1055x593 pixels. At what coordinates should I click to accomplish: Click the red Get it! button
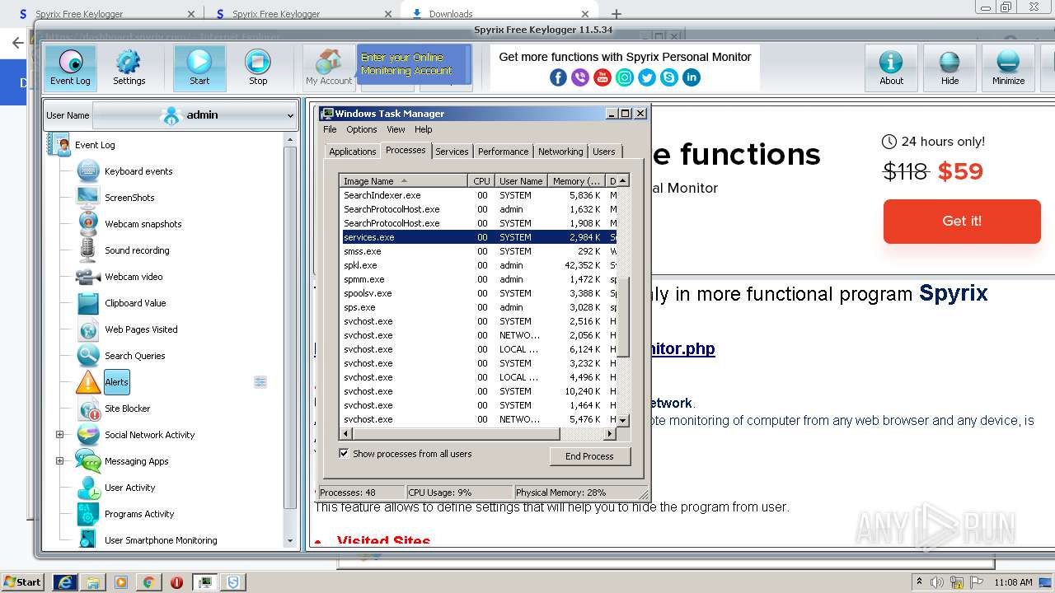[962, 221]
